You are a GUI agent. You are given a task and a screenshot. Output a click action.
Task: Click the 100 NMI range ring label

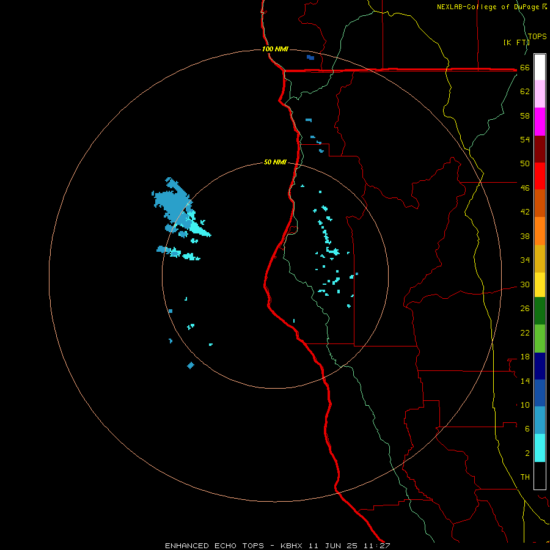[x=275, y=49]
